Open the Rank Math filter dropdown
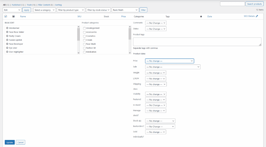This screenshot has height=147, width=266. pos(125,10)
